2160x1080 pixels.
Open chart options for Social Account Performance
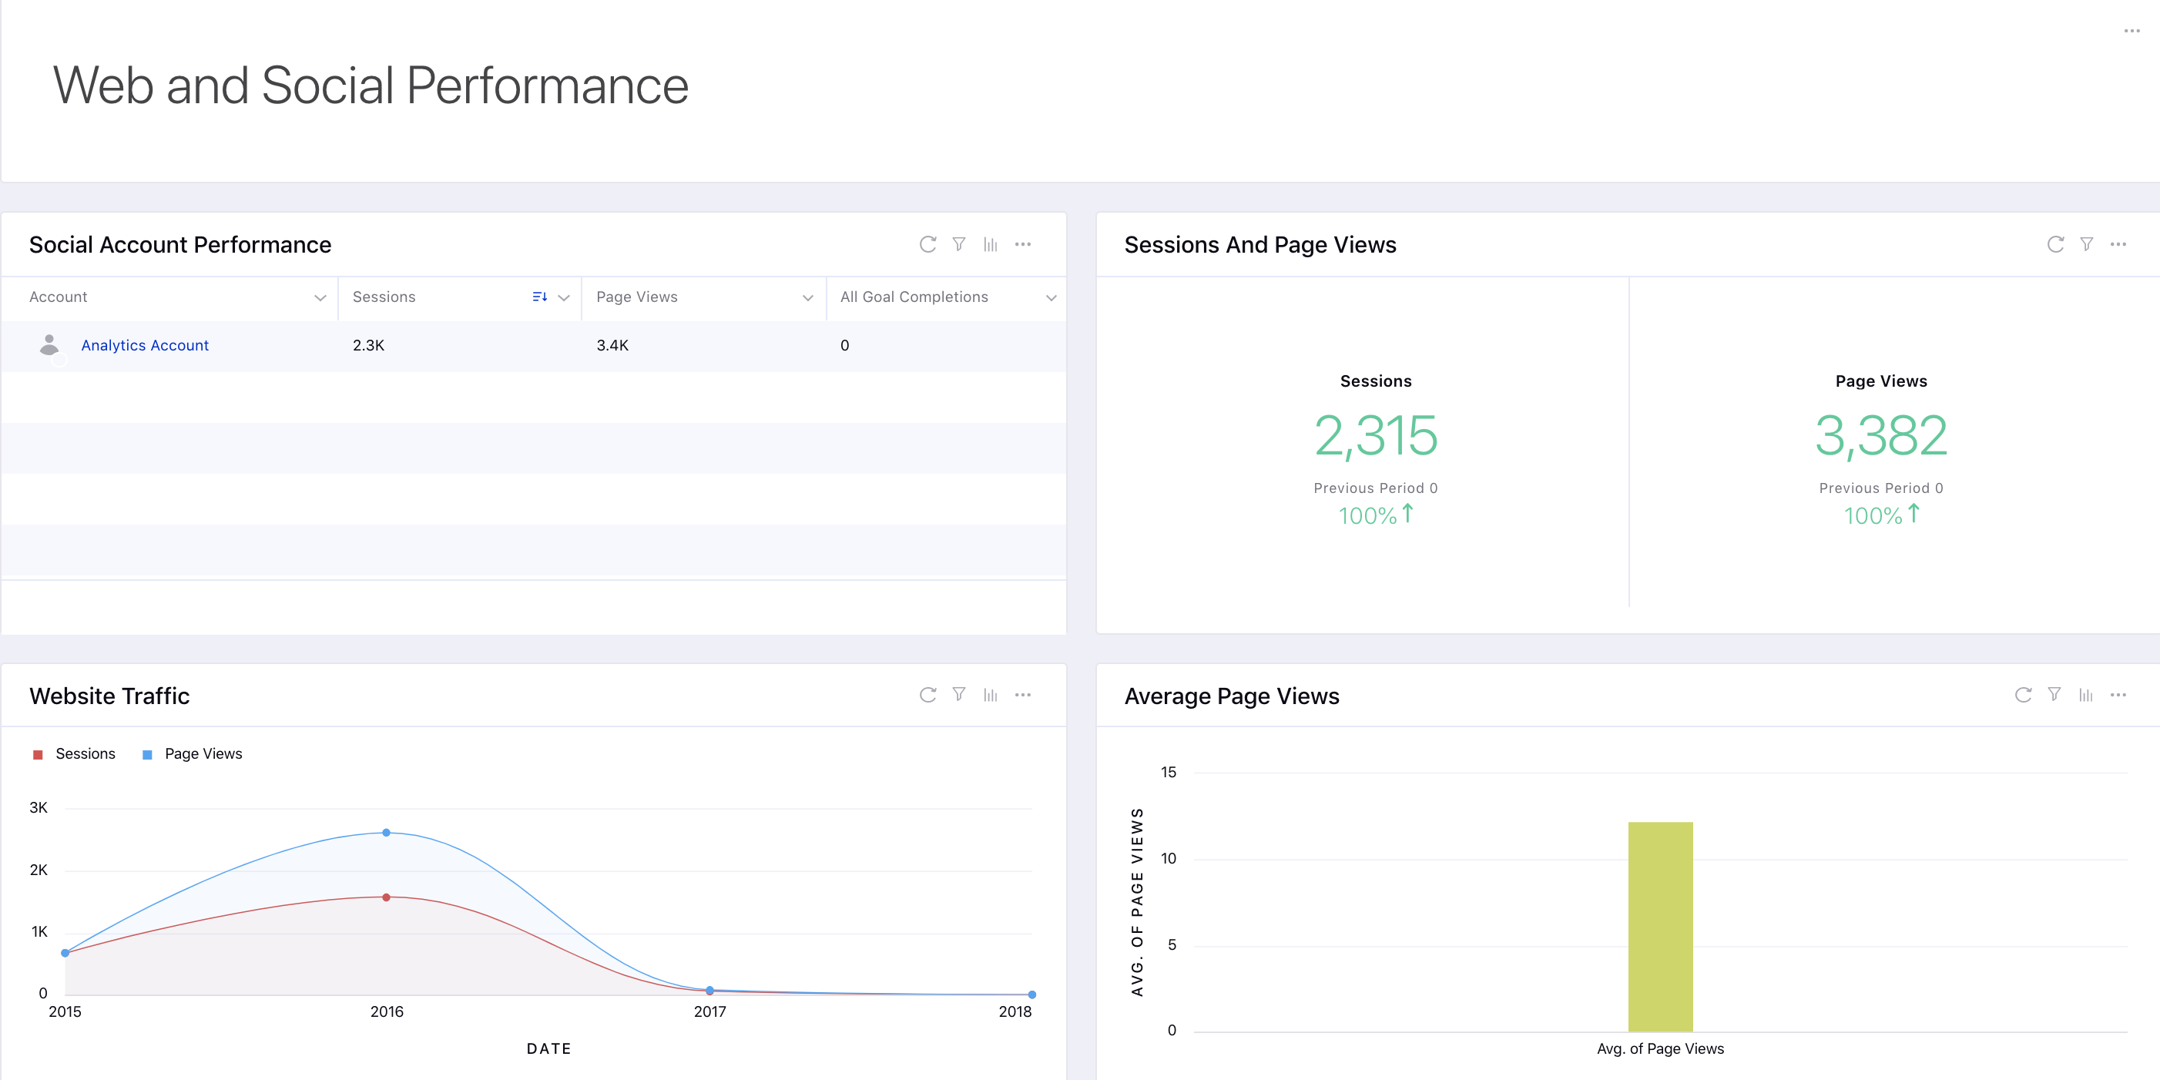coord(991,244)
